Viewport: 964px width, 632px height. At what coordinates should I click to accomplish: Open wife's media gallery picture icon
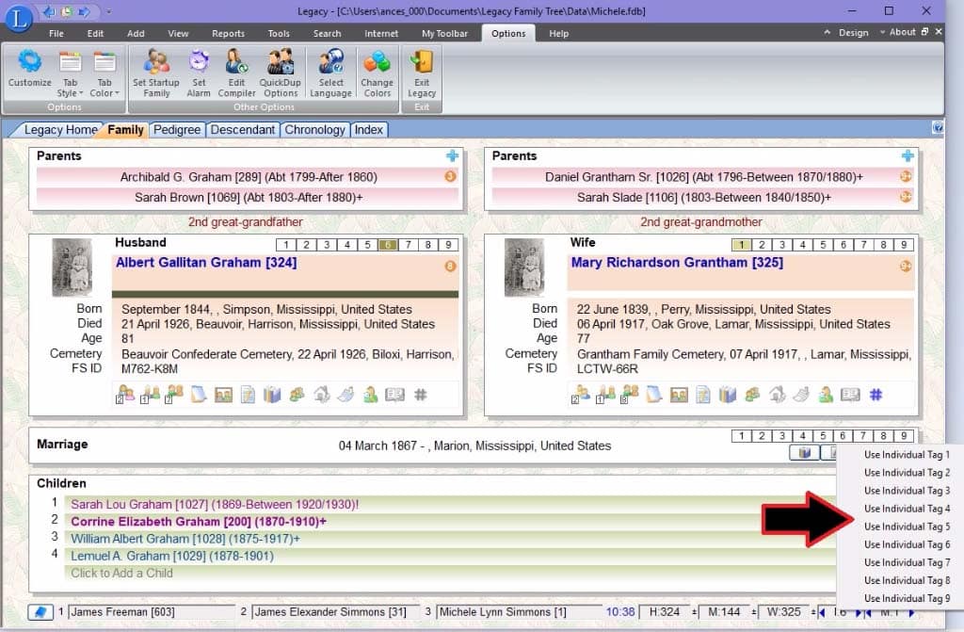(x=679, y=395)
